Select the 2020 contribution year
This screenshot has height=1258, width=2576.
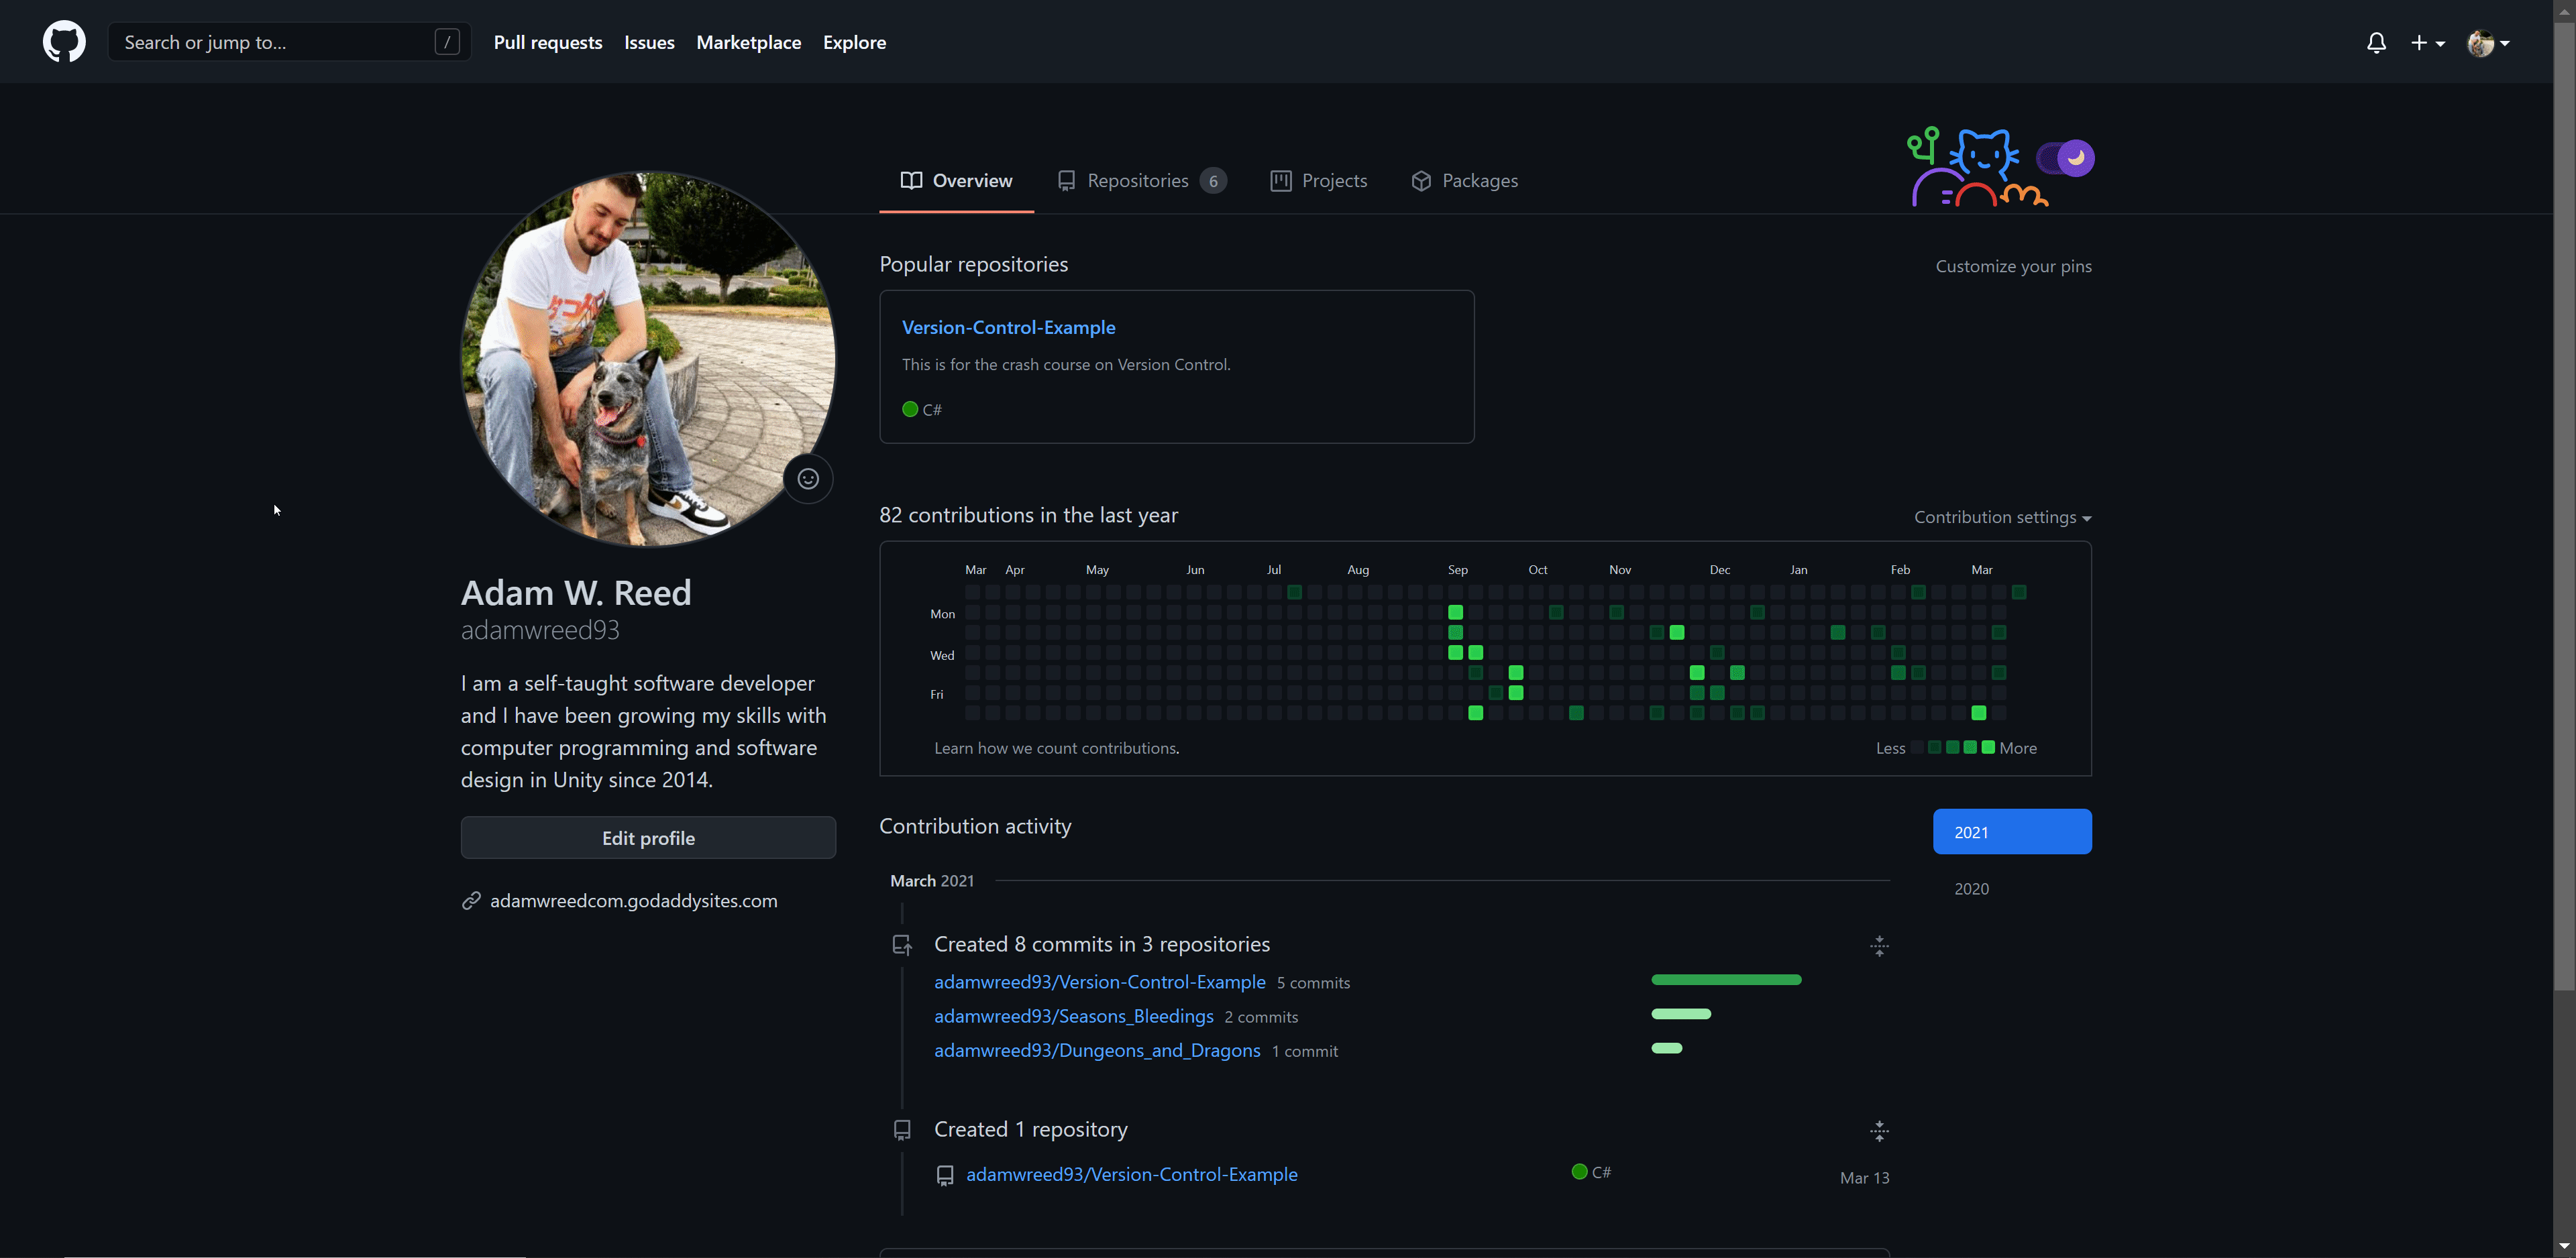(1971, 889)
